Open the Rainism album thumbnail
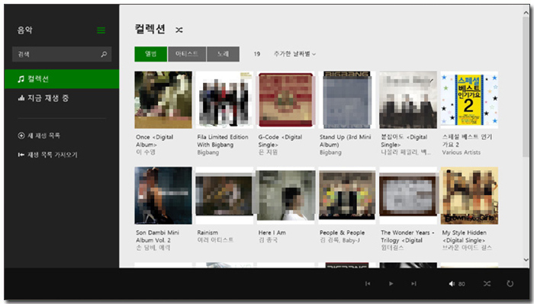This screenshot has height=304, width=534. (x=224, y=196)
